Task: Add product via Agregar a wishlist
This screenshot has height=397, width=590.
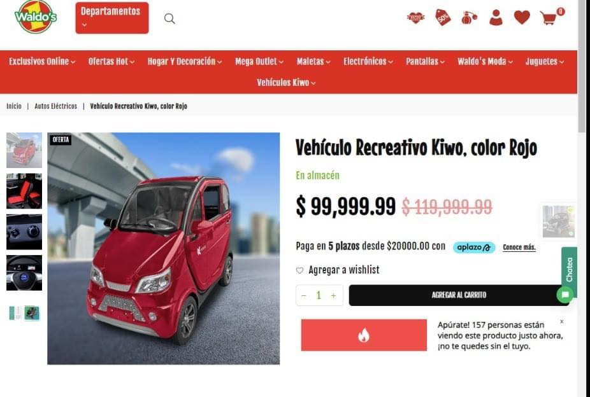Action: click(x=338, y=270)
